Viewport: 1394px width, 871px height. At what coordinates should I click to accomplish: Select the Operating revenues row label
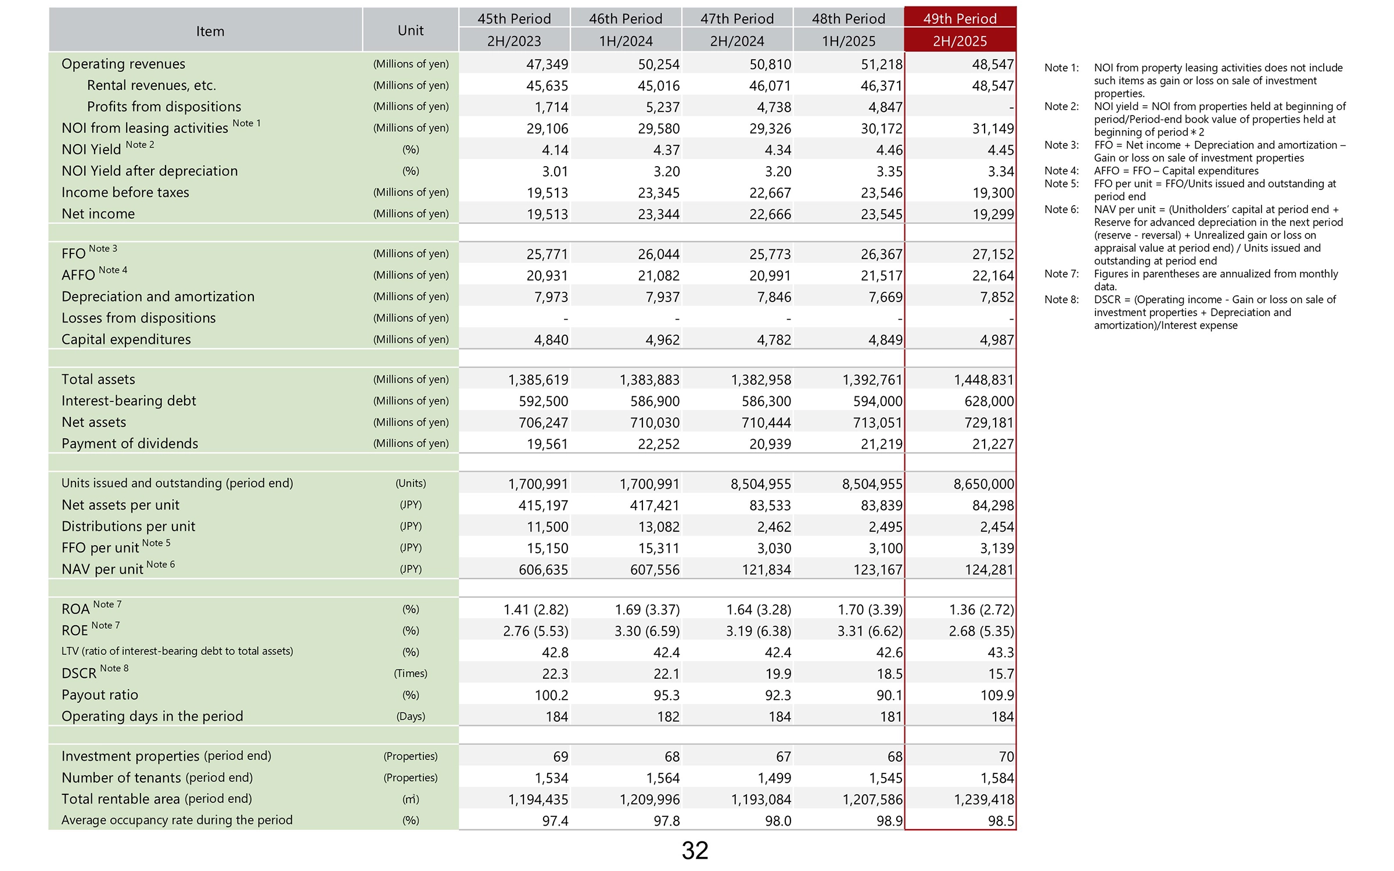point(123,64)
